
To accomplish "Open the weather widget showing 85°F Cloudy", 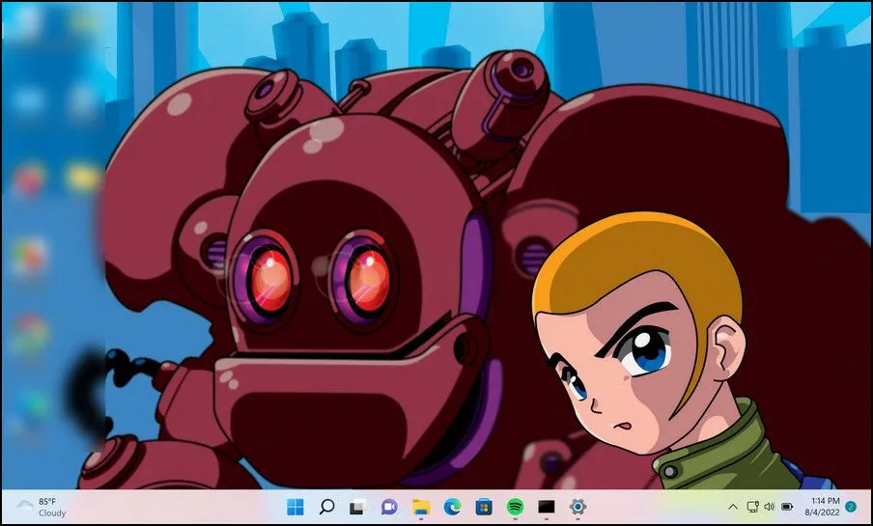I will tap(42, 507).
